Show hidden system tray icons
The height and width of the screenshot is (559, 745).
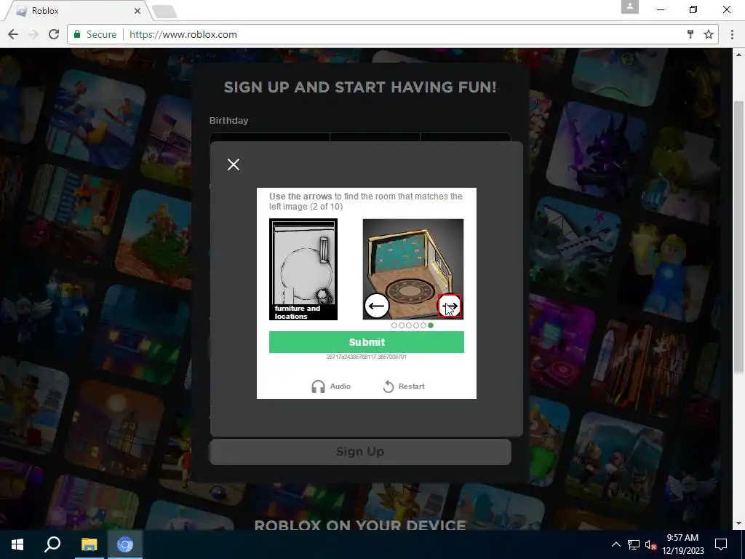click(615, 544)
